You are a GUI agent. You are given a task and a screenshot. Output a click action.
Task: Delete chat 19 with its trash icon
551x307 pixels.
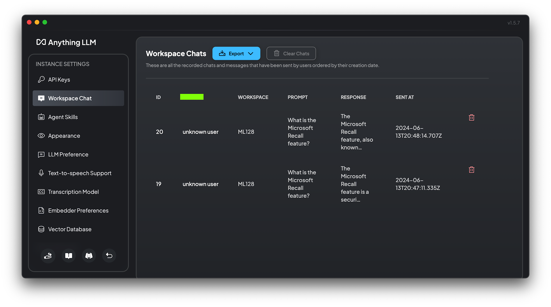pos(471,169)
